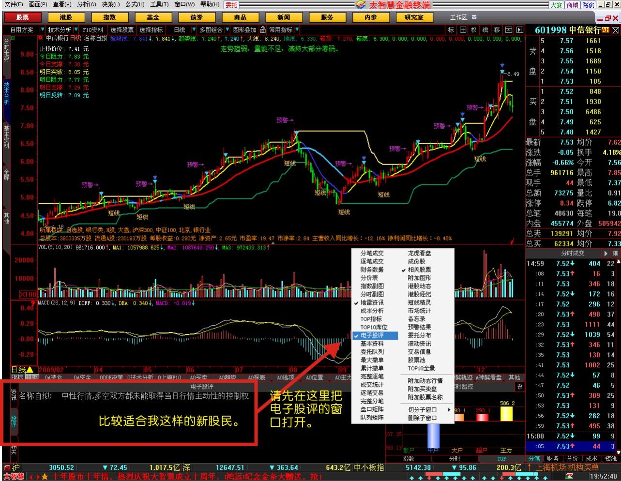Click the yellow triangle beside 日线 label
The width and height of the screenshot is (621, 481).
pyautogui.click(x=30, y=370)
